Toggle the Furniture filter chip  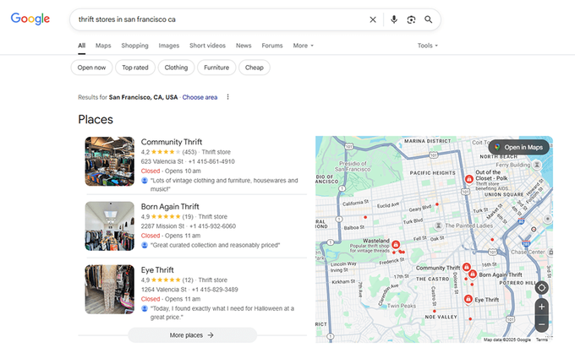(x=216, y=68)
